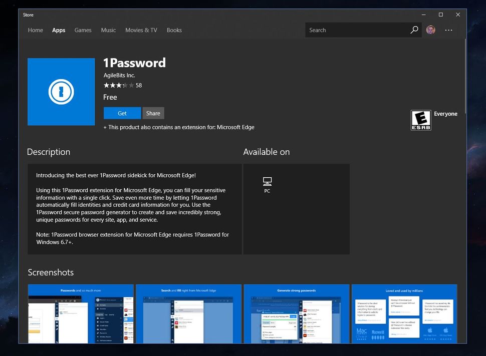
Task: Go to the Books tab
Action: tap(174, 30)
